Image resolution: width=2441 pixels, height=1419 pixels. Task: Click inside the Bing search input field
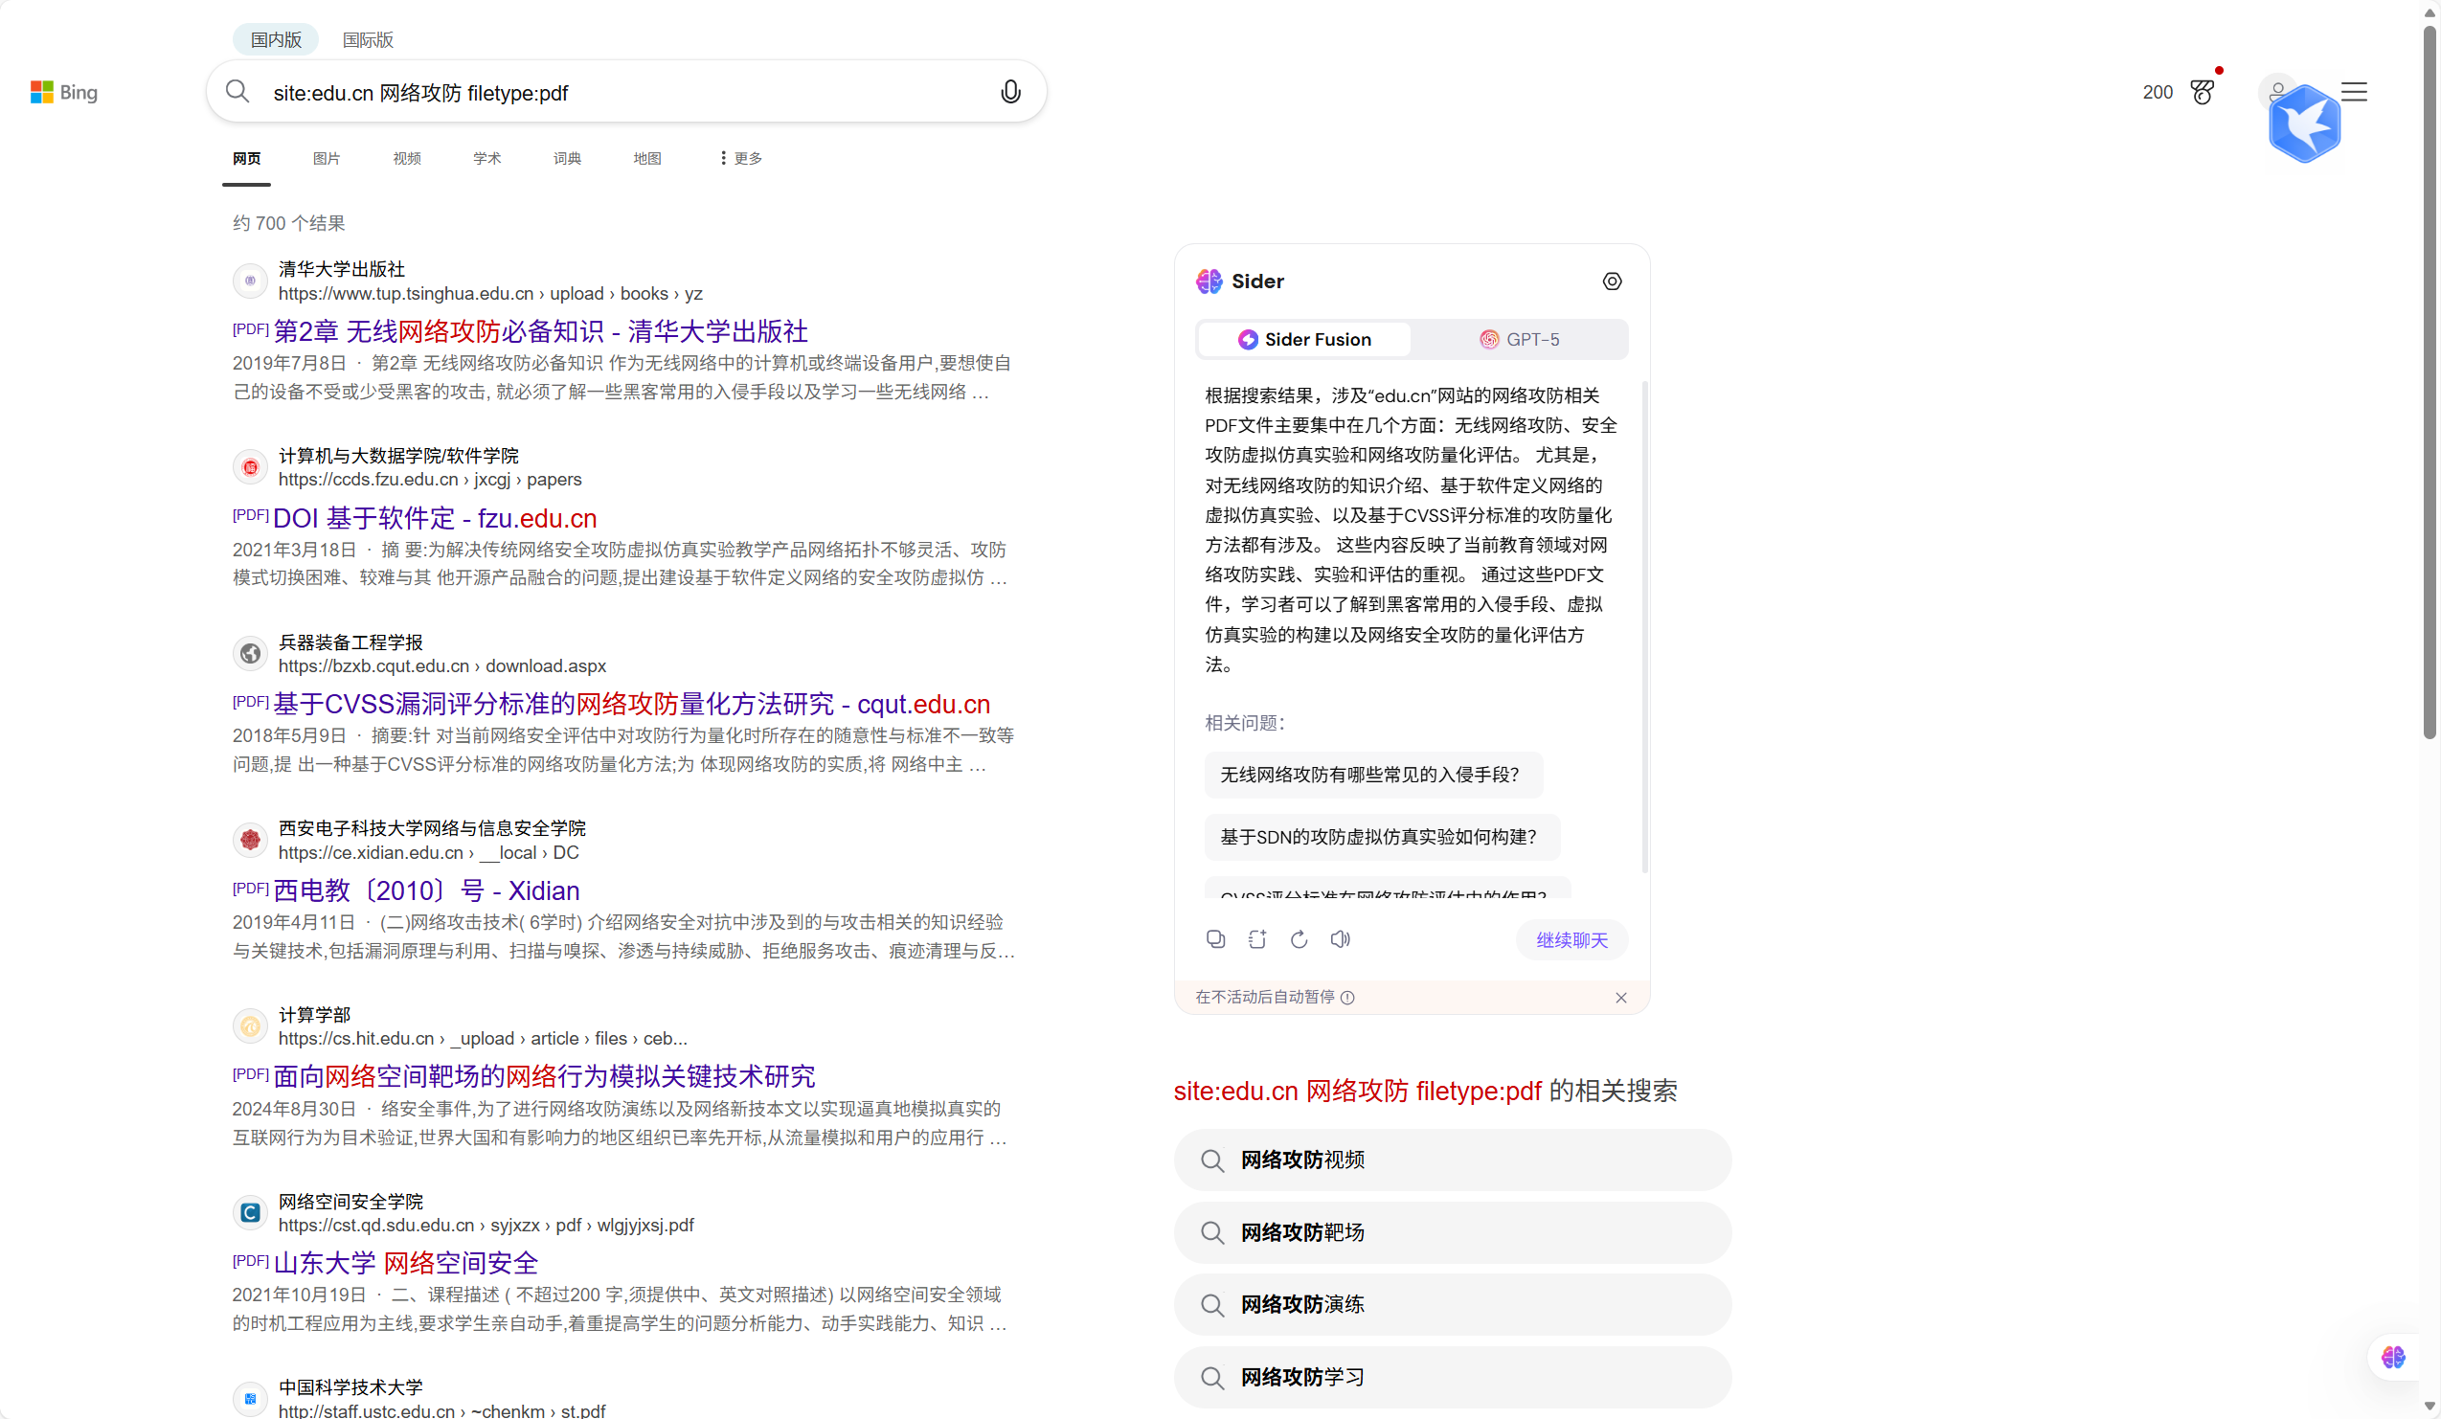pyautogui.click(x=620, y=92)
